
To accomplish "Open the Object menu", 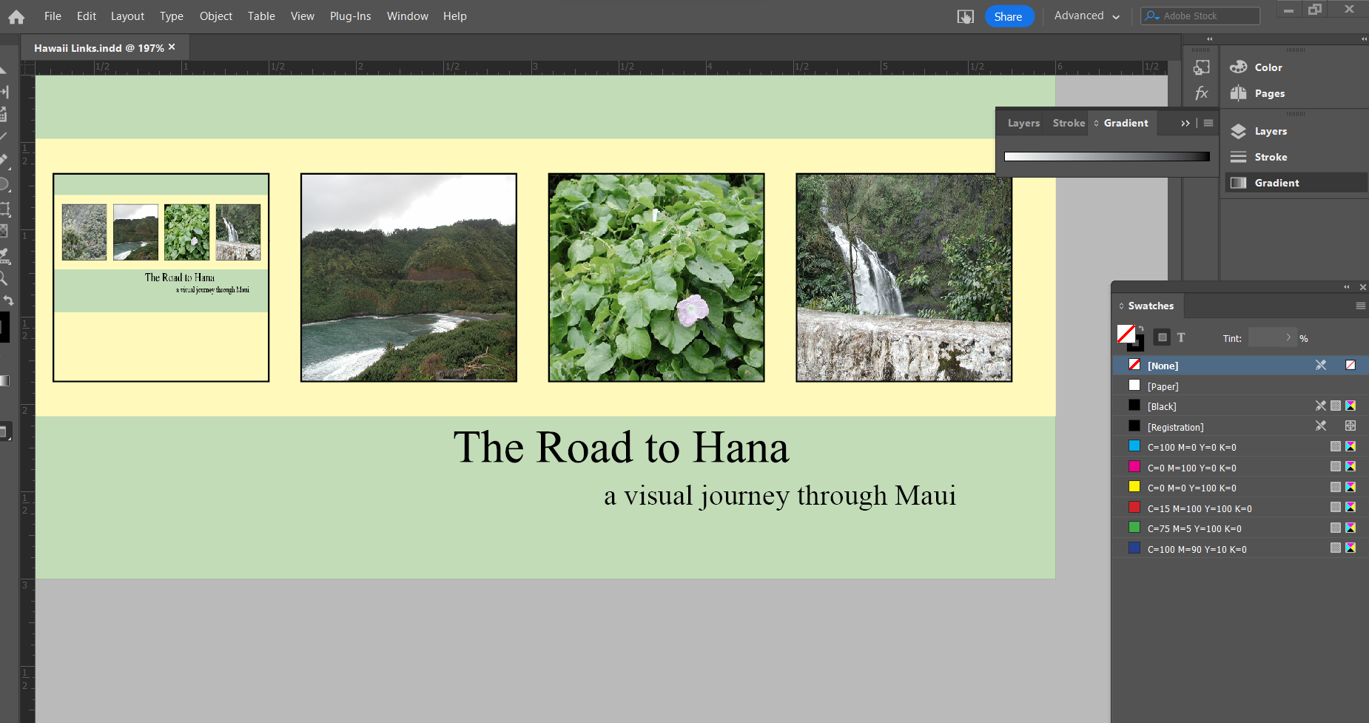I will click(215, 16).
